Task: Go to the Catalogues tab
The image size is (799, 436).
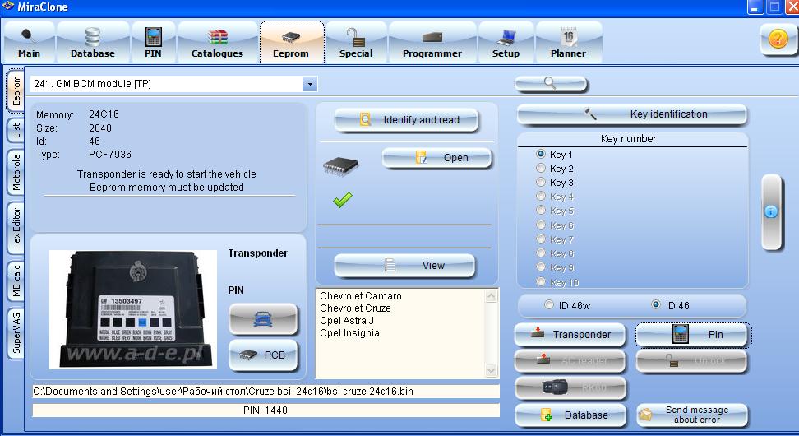Action: tap(217, 42)
